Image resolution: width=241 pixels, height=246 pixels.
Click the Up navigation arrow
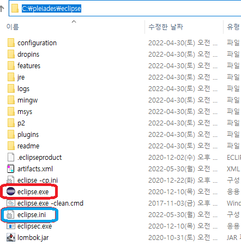tap(2, 9)
